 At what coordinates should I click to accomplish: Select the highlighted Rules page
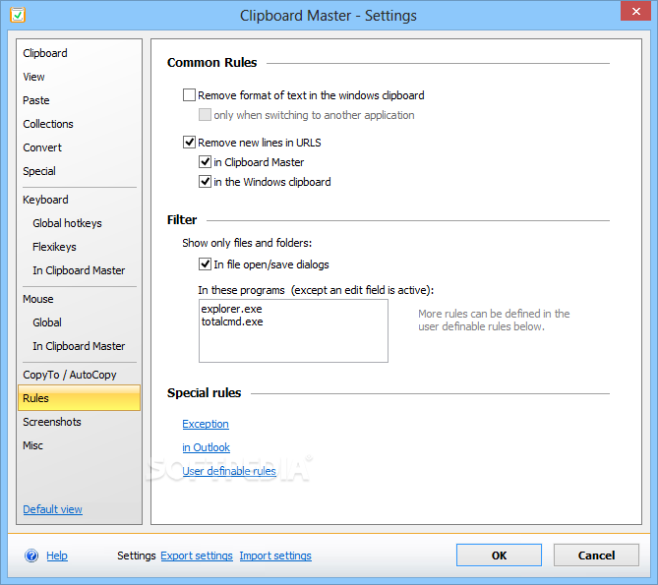coord(79,398)
